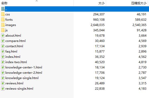This screenshot has height=98, width=149.
Task: Click the compressed size 3,664
Action: [142, 36]
